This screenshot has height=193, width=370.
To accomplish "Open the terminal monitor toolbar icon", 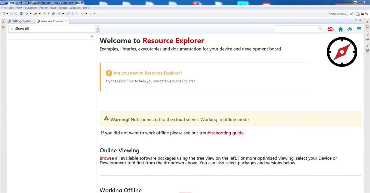I will [21, 14].
